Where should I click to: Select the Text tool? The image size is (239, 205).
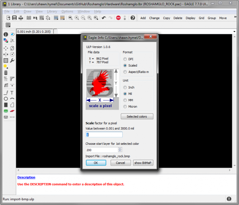[x=12, y=93]
